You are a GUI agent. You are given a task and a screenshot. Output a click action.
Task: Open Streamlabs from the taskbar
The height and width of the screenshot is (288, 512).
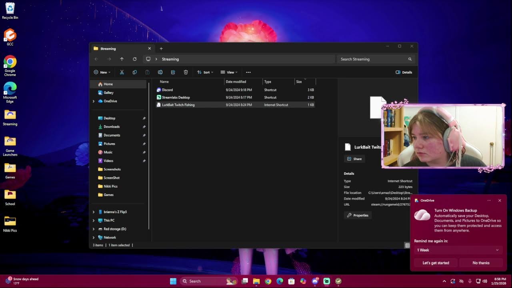(x=326, y=281)
